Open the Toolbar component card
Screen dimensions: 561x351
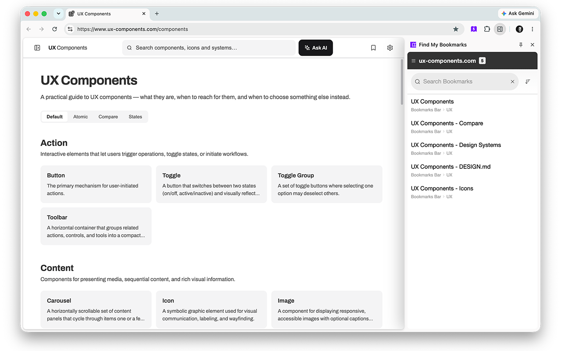tap(96, 226)
